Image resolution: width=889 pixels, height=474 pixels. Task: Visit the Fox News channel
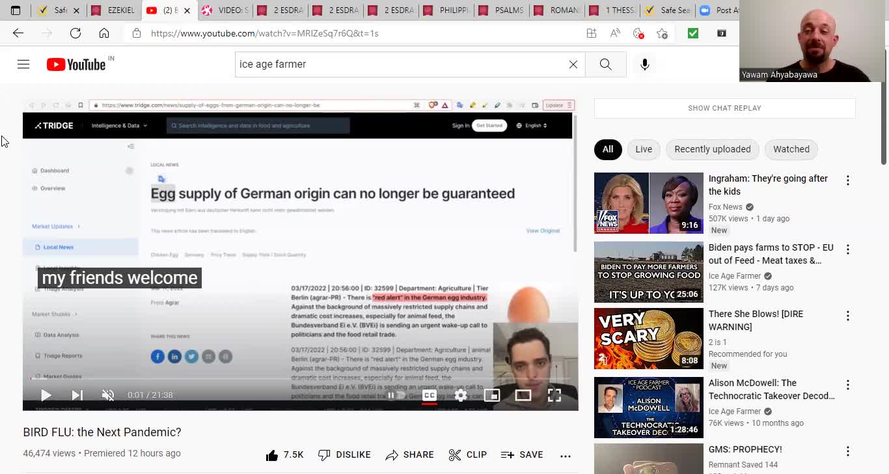click(725, 207)
